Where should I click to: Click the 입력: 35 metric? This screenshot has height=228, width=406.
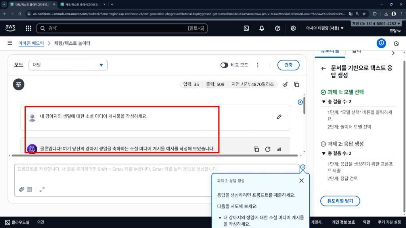[x=191, y=84]
